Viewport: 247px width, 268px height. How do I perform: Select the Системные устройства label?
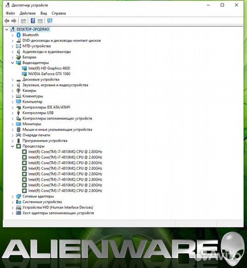(x=42, y=202)
